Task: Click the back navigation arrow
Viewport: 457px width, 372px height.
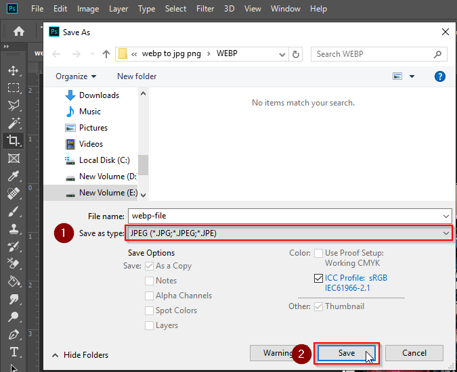Action: (56, 54)
